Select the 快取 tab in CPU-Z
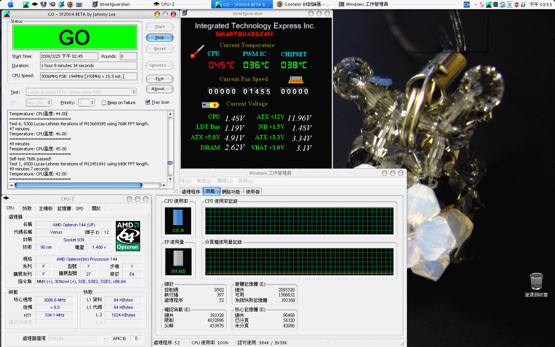555x347 pixels. (x=27, y=208)
